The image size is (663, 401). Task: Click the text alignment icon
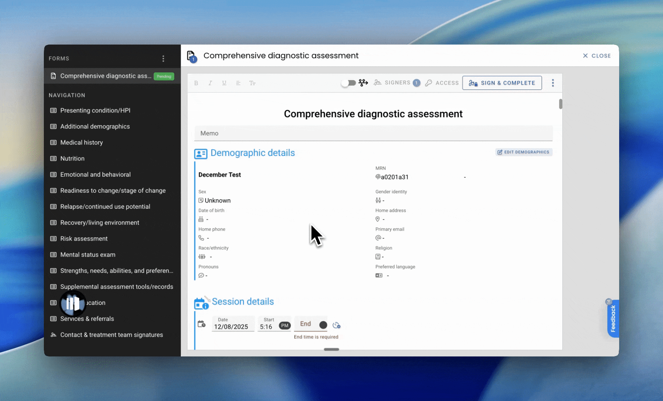pos(238,83)
